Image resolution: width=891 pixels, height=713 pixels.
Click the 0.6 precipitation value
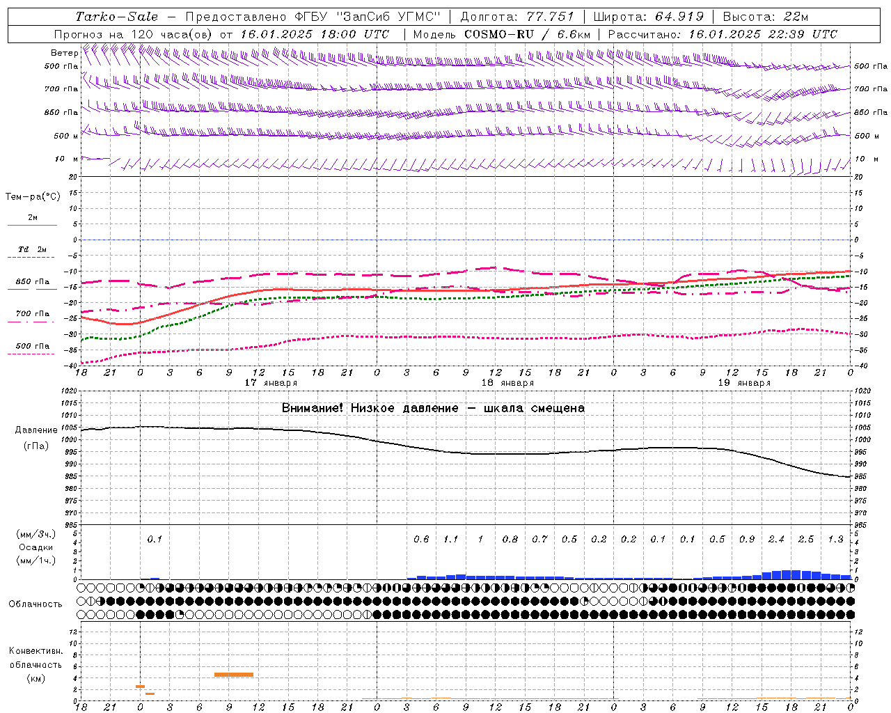point(421,540)
